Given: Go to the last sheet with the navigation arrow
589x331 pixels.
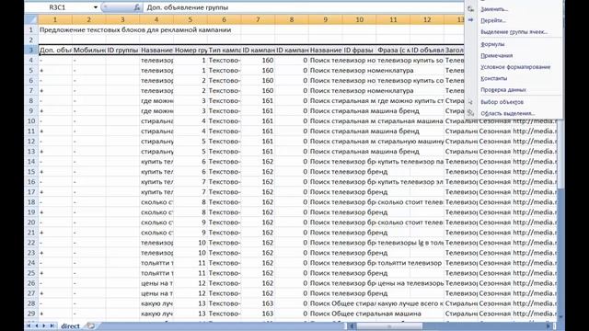Looking at the screenshot, I should (52, 325).
